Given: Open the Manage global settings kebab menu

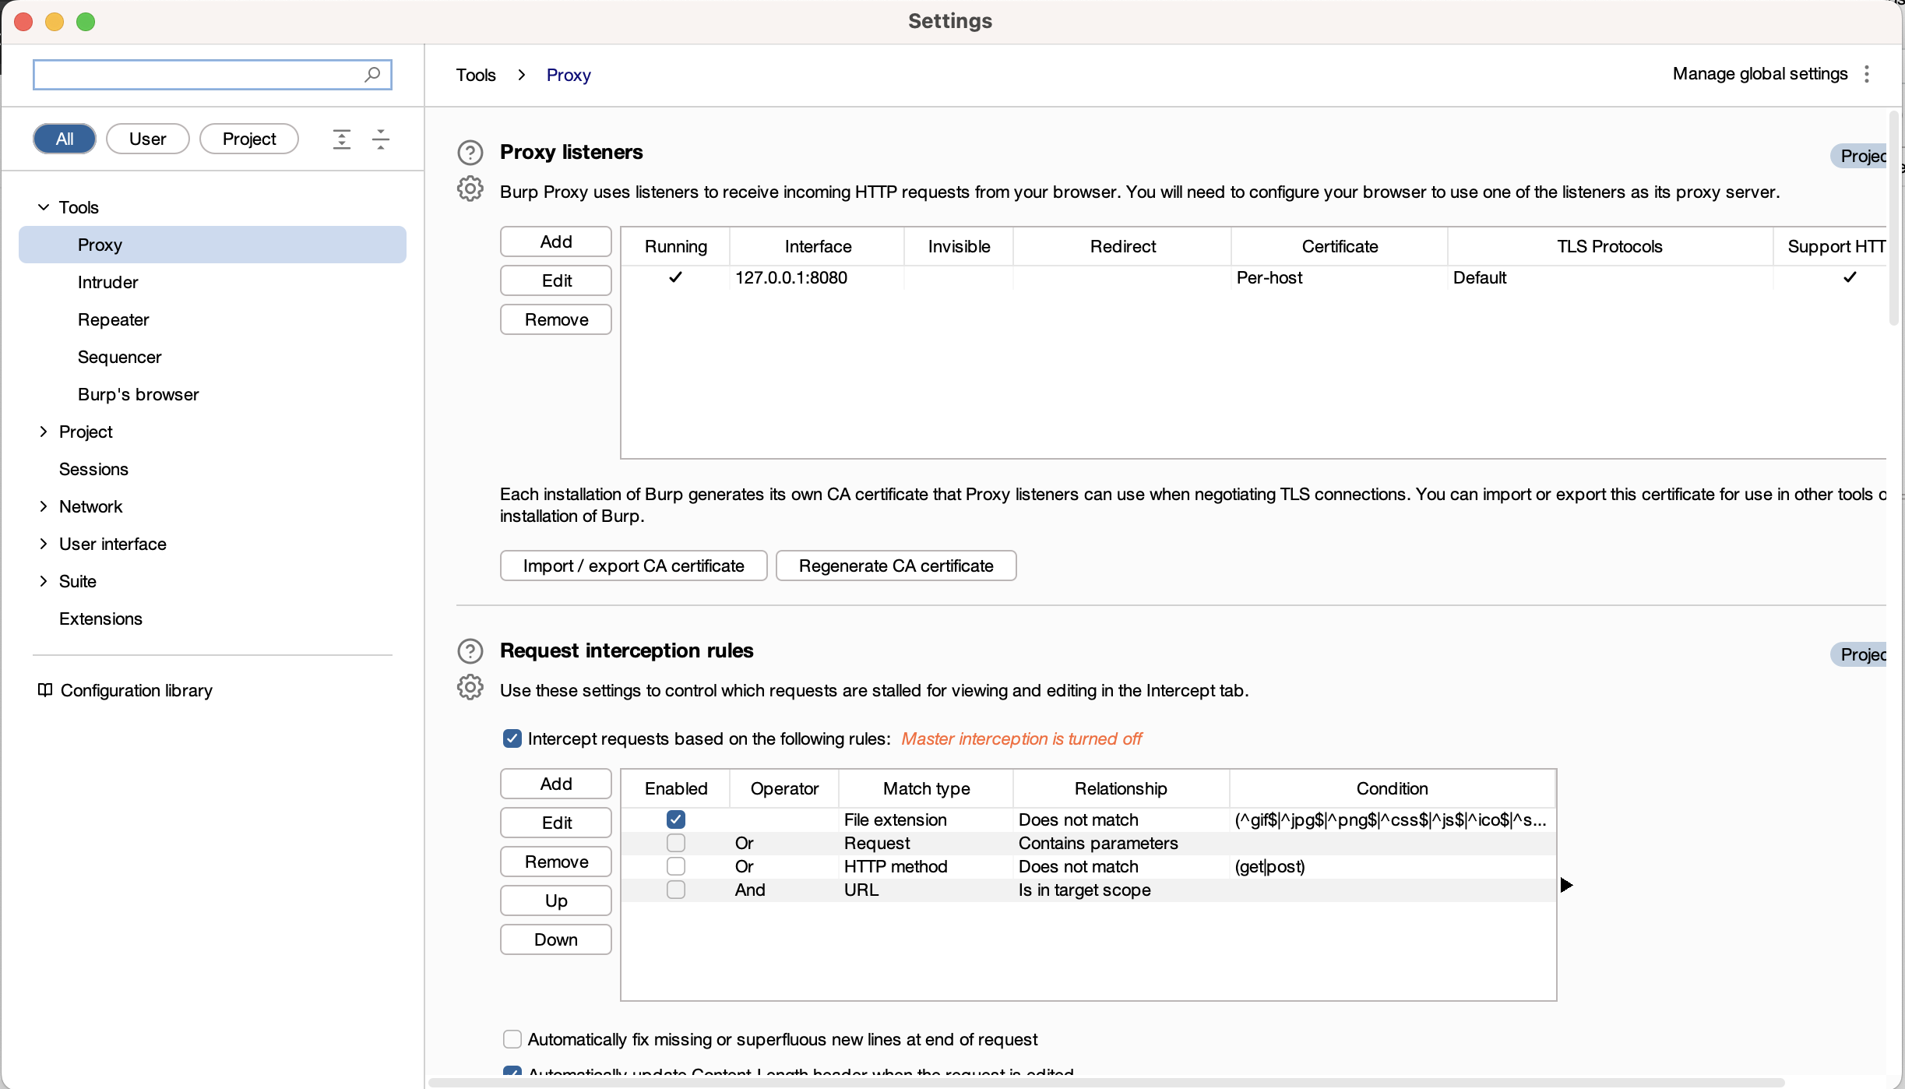Looking at the screenshot, I should click(x=1867, y=74).
